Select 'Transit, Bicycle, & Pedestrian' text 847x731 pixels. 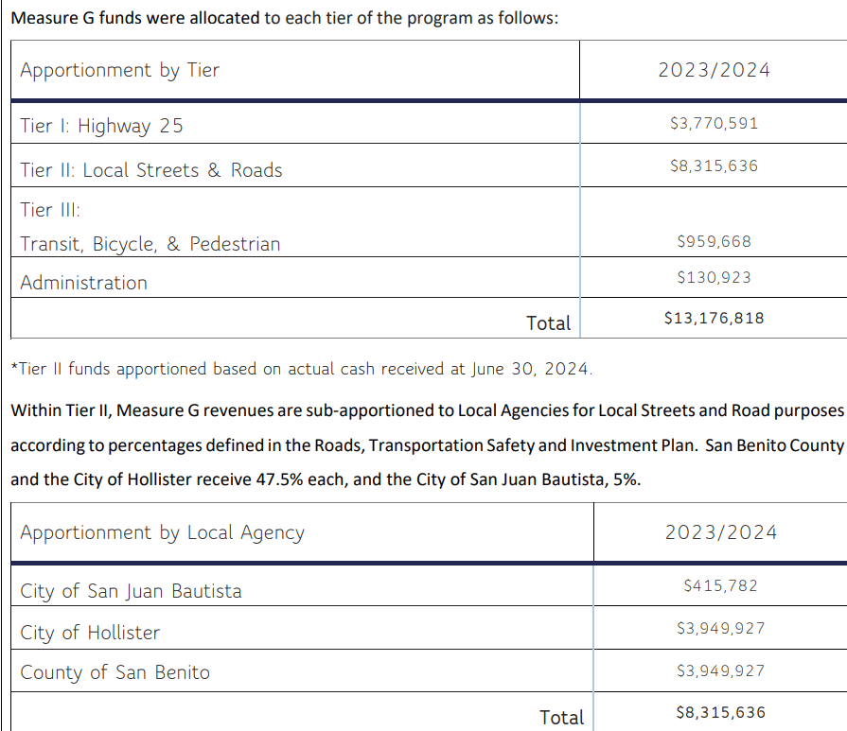tap(150, 244)
